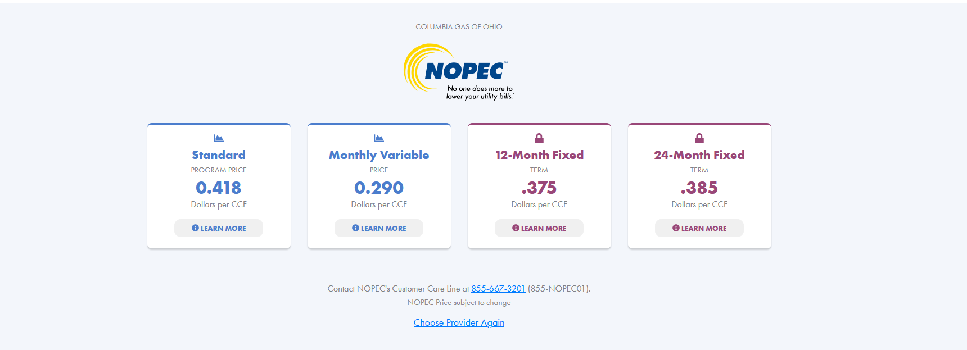Select the Monthly Variable plan heading

point(379,155)
